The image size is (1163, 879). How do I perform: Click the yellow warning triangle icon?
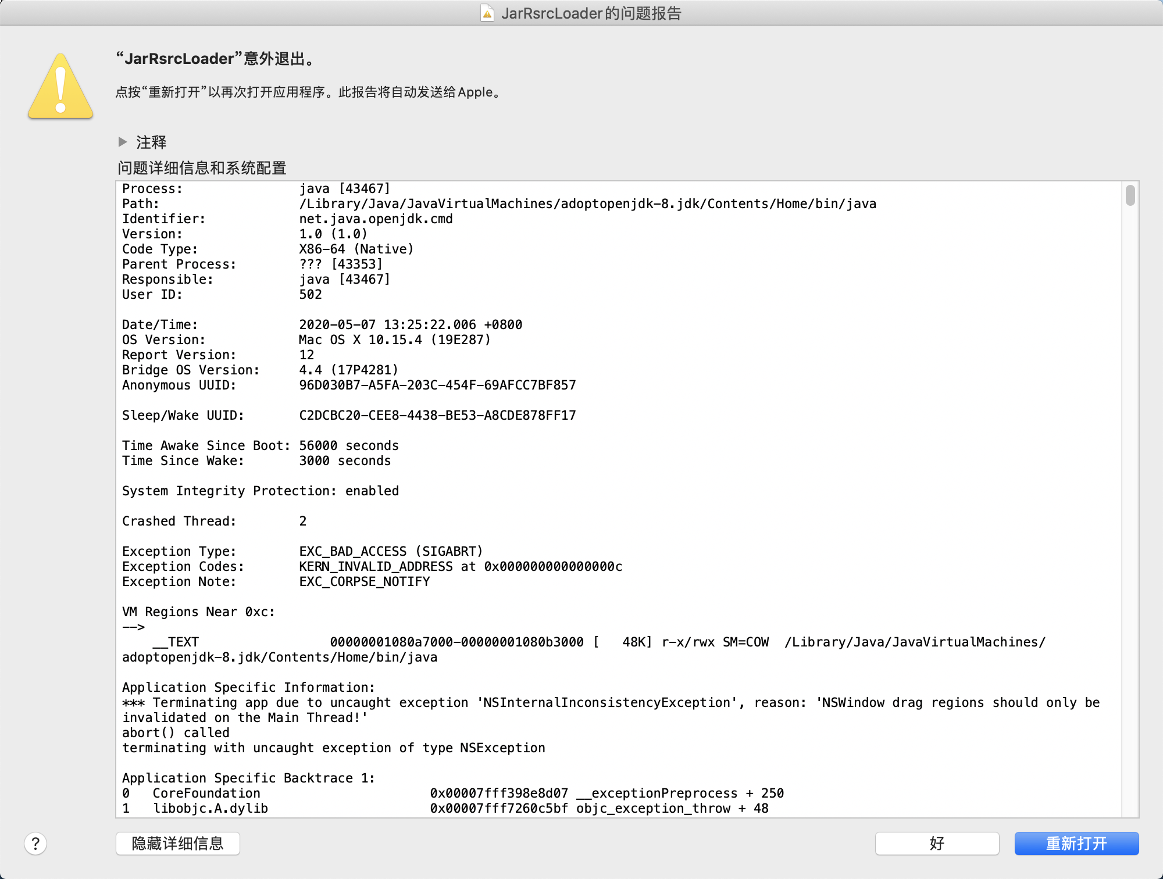[60, 86]
